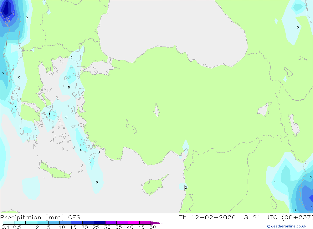This screenshot has height=229, width=313.
Task: Select the 40–45 mm magenta legend swatch
Action: [134, 223]
